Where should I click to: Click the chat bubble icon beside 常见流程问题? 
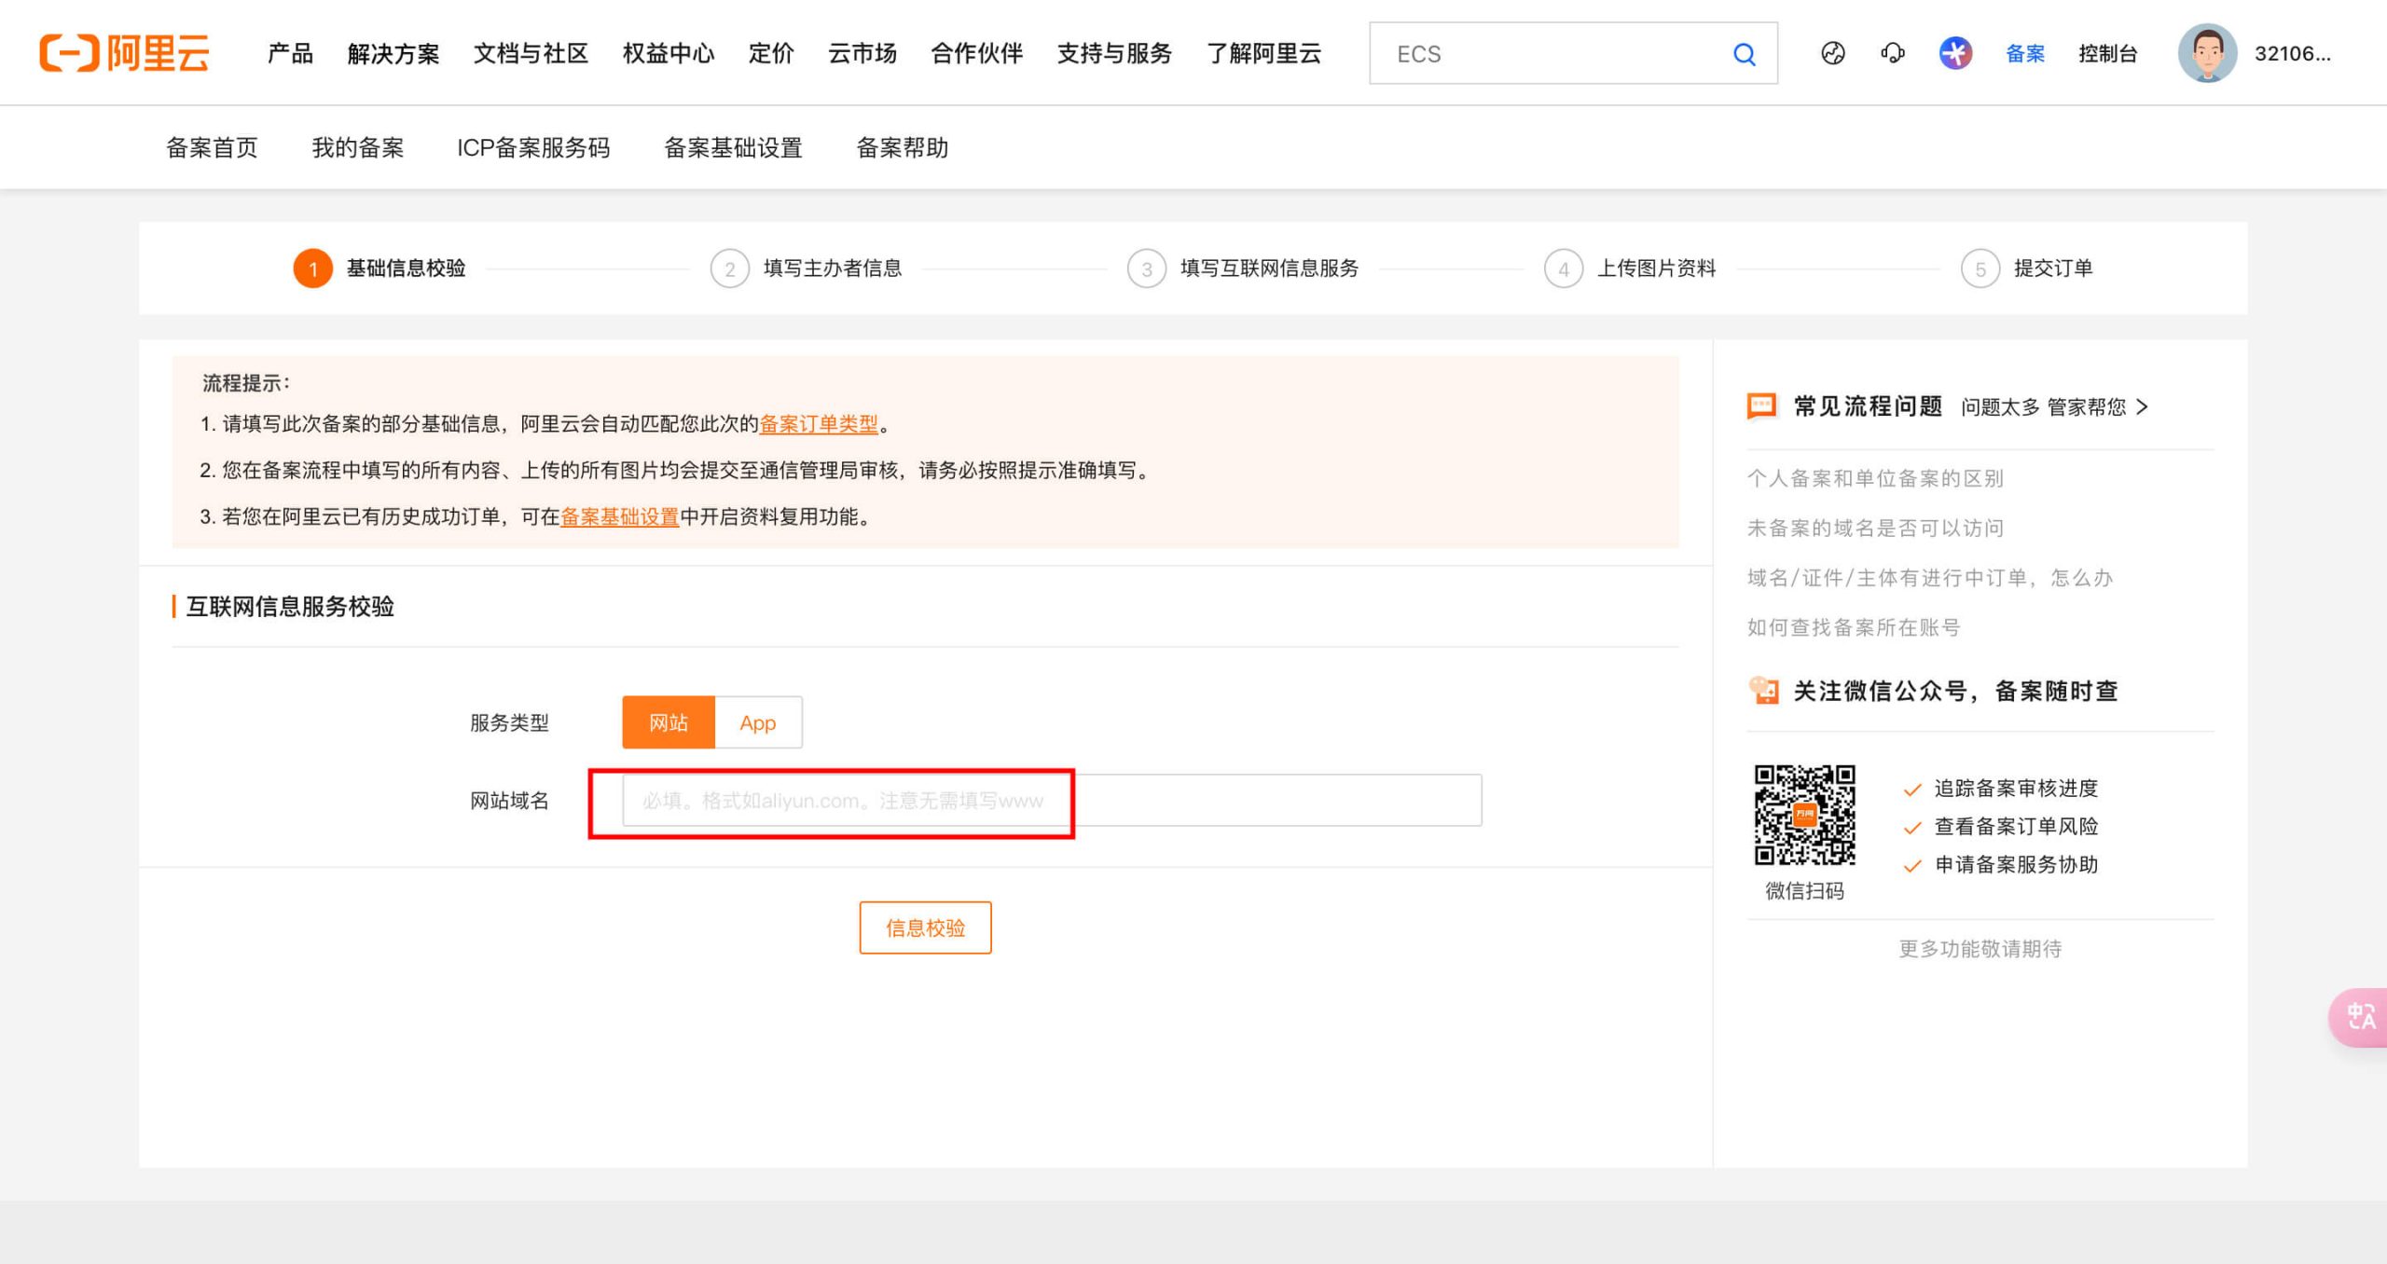coord(1761,406)
